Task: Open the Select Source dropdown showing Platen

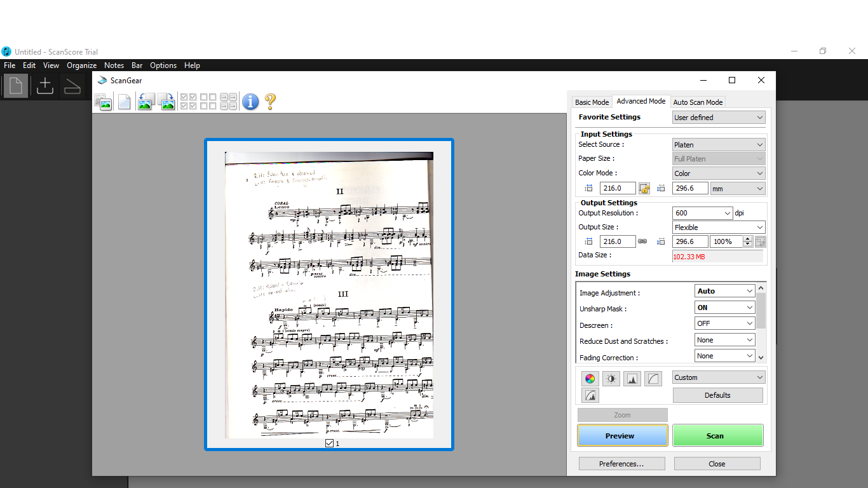Action: (x=719, y=145)
